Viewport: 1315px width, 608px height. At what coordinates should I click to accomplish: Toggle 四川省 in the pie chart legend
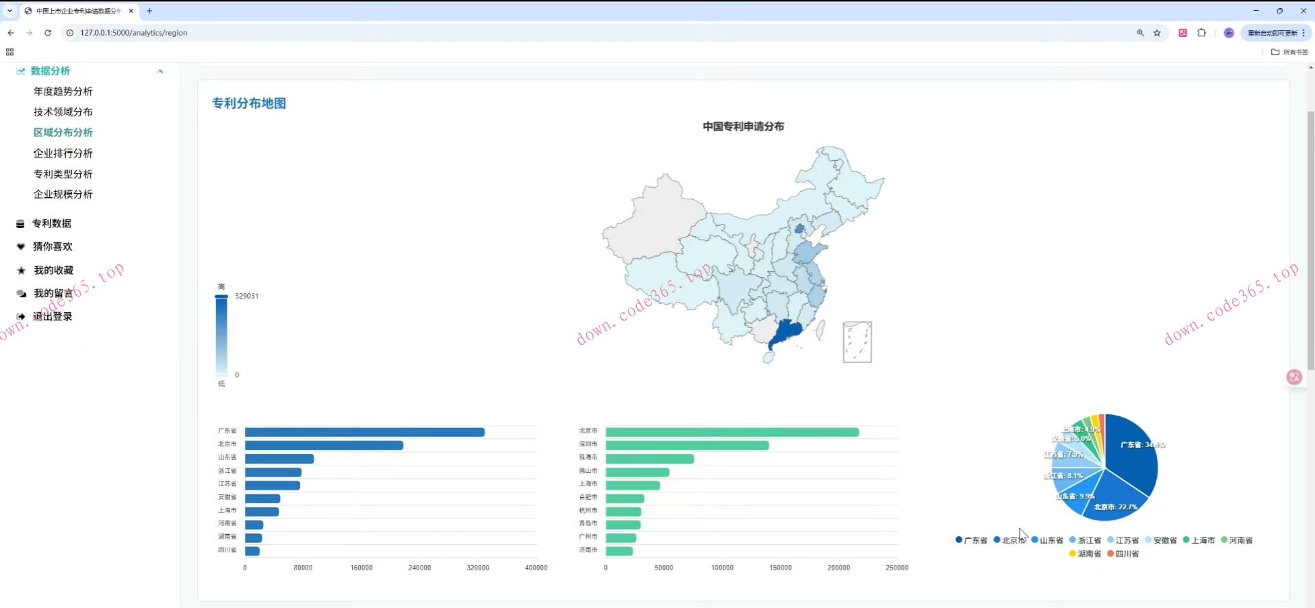pyautogui.click(x=1123, y=554)
